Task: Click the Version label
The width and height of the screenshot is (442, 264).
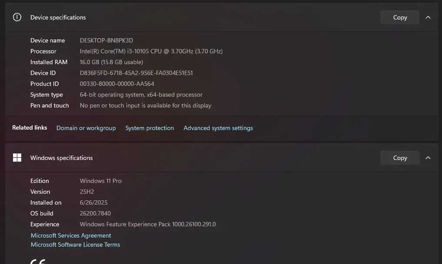Action: (40, 192)
